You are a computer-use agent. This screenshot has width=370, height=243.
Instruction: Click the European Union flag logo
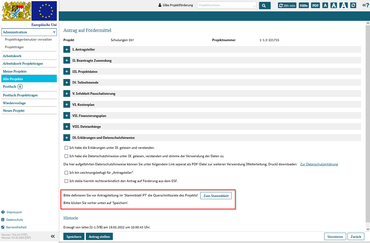(44, 11)
